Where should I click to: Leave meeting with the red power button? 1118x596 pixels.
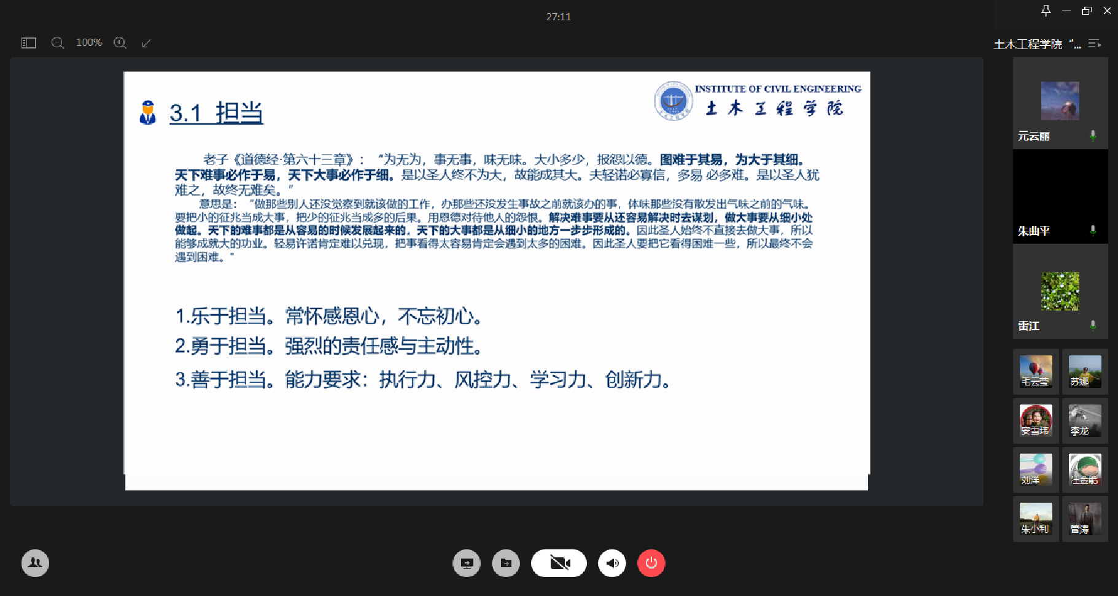pos(651,563)
